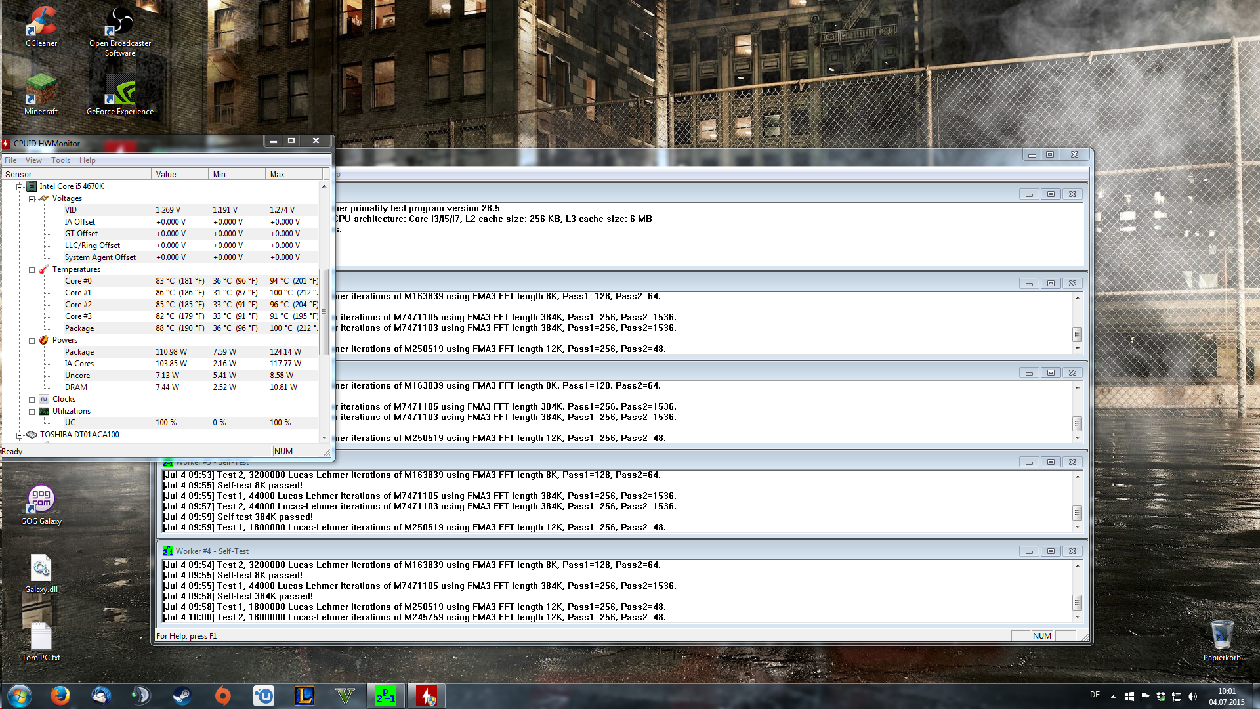
Task: Select the Core #1 temperature row
Action: click(x=78, y=293)
